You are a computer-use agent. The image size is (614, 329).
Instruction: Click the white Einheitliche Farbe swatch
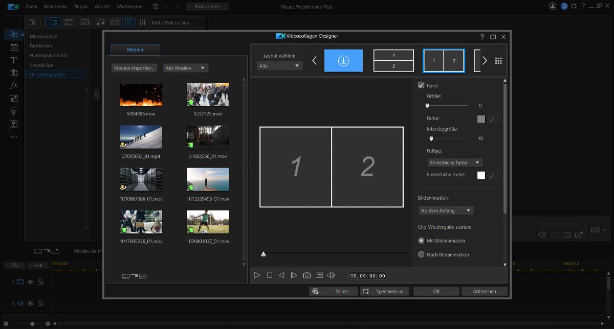click(481, 175)
